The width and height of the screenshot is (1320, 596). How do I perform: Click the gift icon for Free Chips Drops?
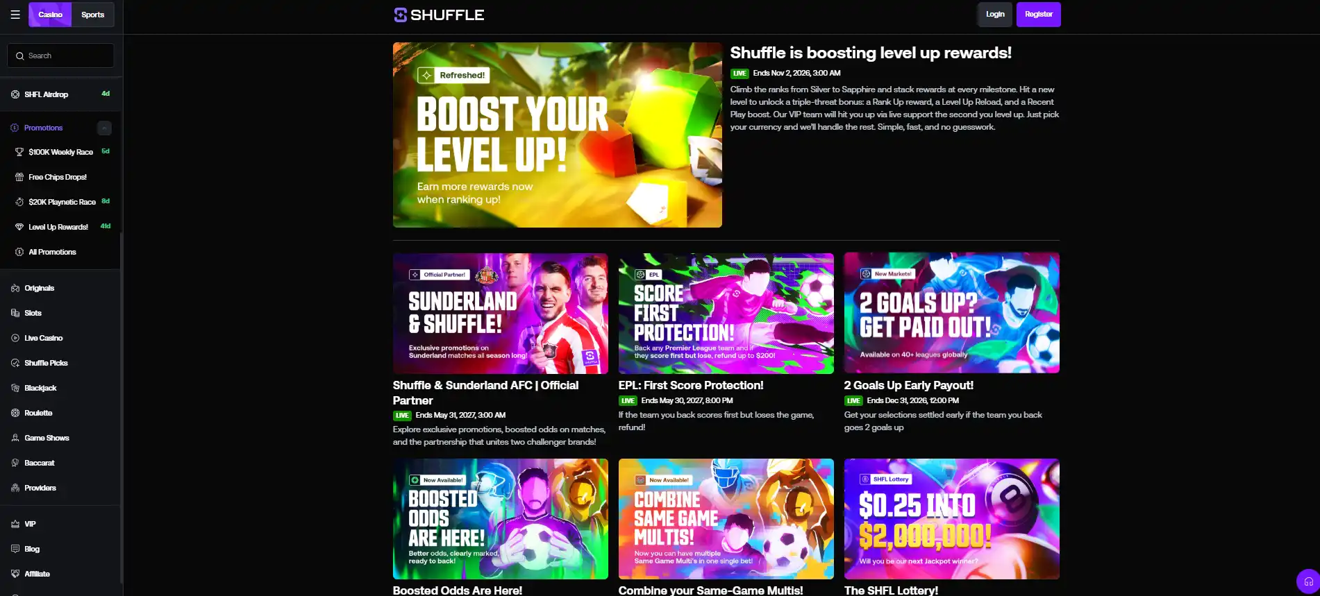(19, 177)
